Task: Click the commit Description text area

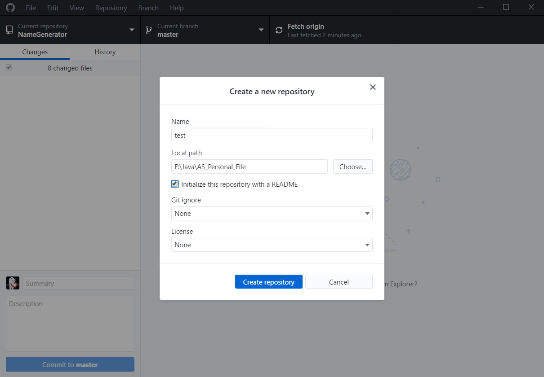Action: click(x=70, y=324)
